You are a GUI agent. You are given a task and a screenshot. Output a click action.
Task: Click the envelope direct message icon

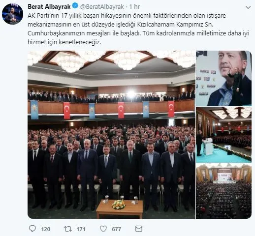coord(139,229)
